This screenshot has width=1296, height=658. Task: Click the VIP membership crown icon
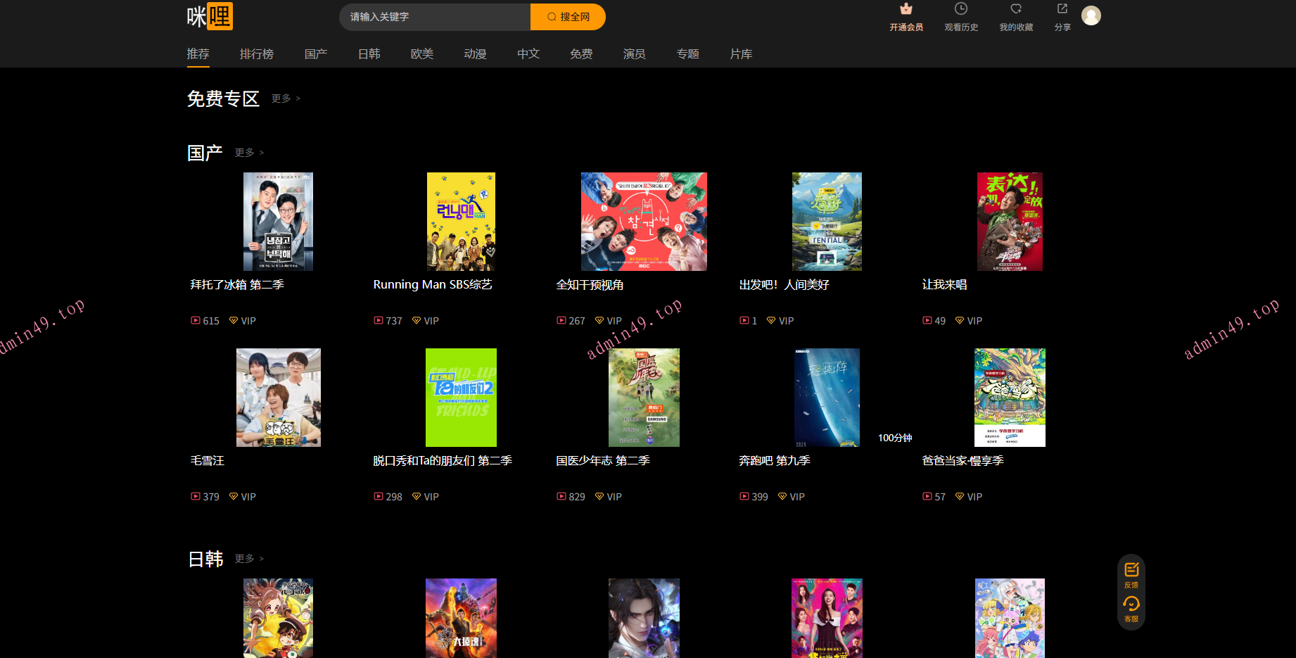click(906, 9)
